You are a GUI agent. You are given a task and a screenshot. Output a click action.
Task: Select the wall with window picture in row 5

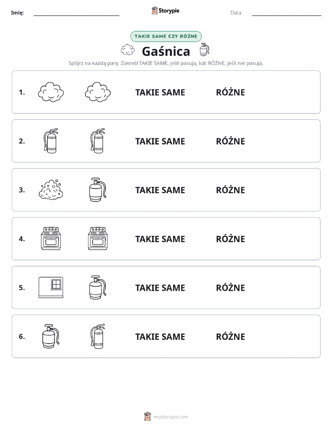51,287
